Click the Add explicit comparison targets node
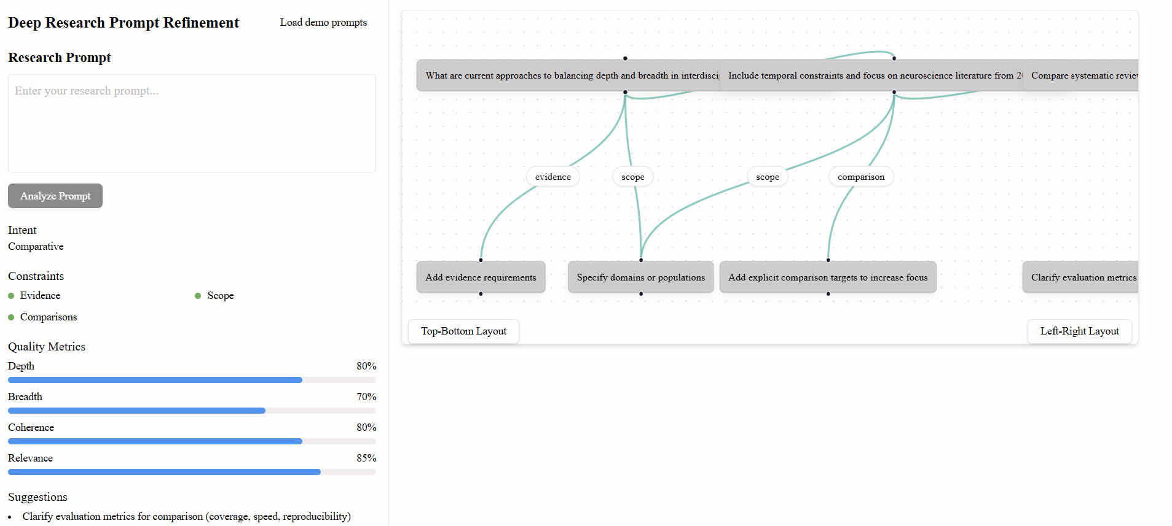Screen dimensions: 1172x526 (x=828, y=277)
